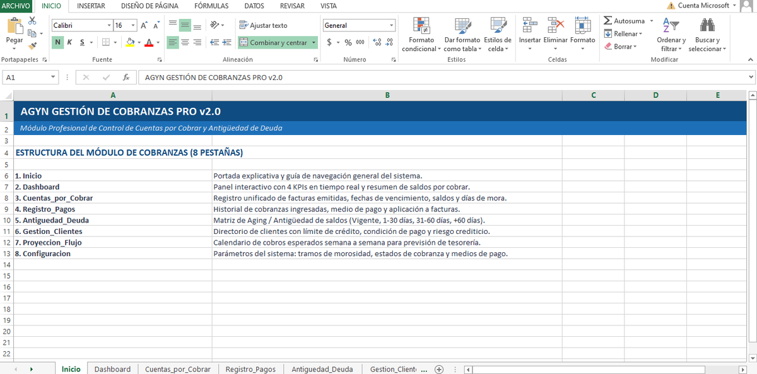The height and width of the screenshot is (374, 757).
Task: Increase indent in Alineación group
Action: (x=227, y=42)
